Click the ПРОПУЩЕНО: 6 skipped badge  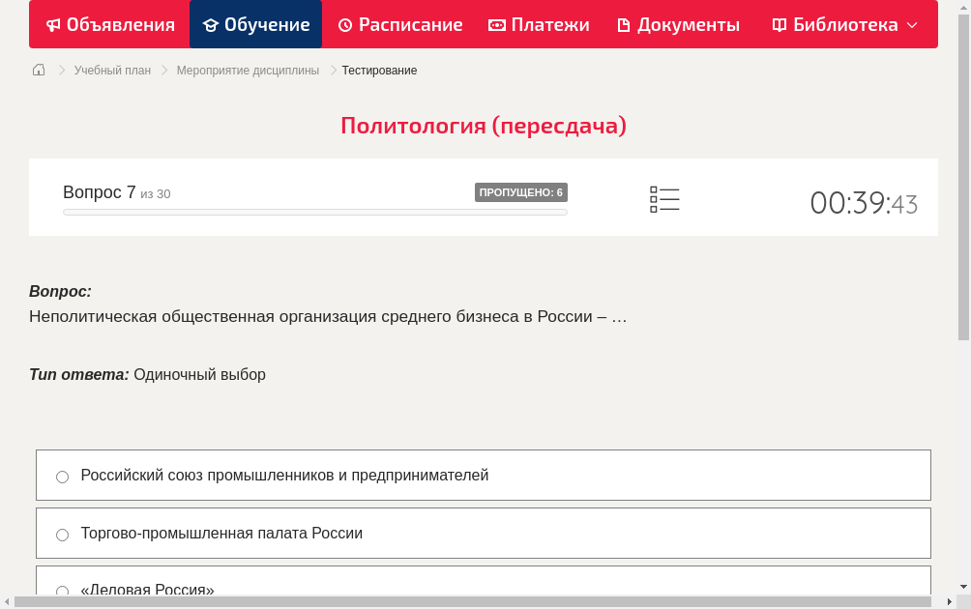tap(522, 191)
